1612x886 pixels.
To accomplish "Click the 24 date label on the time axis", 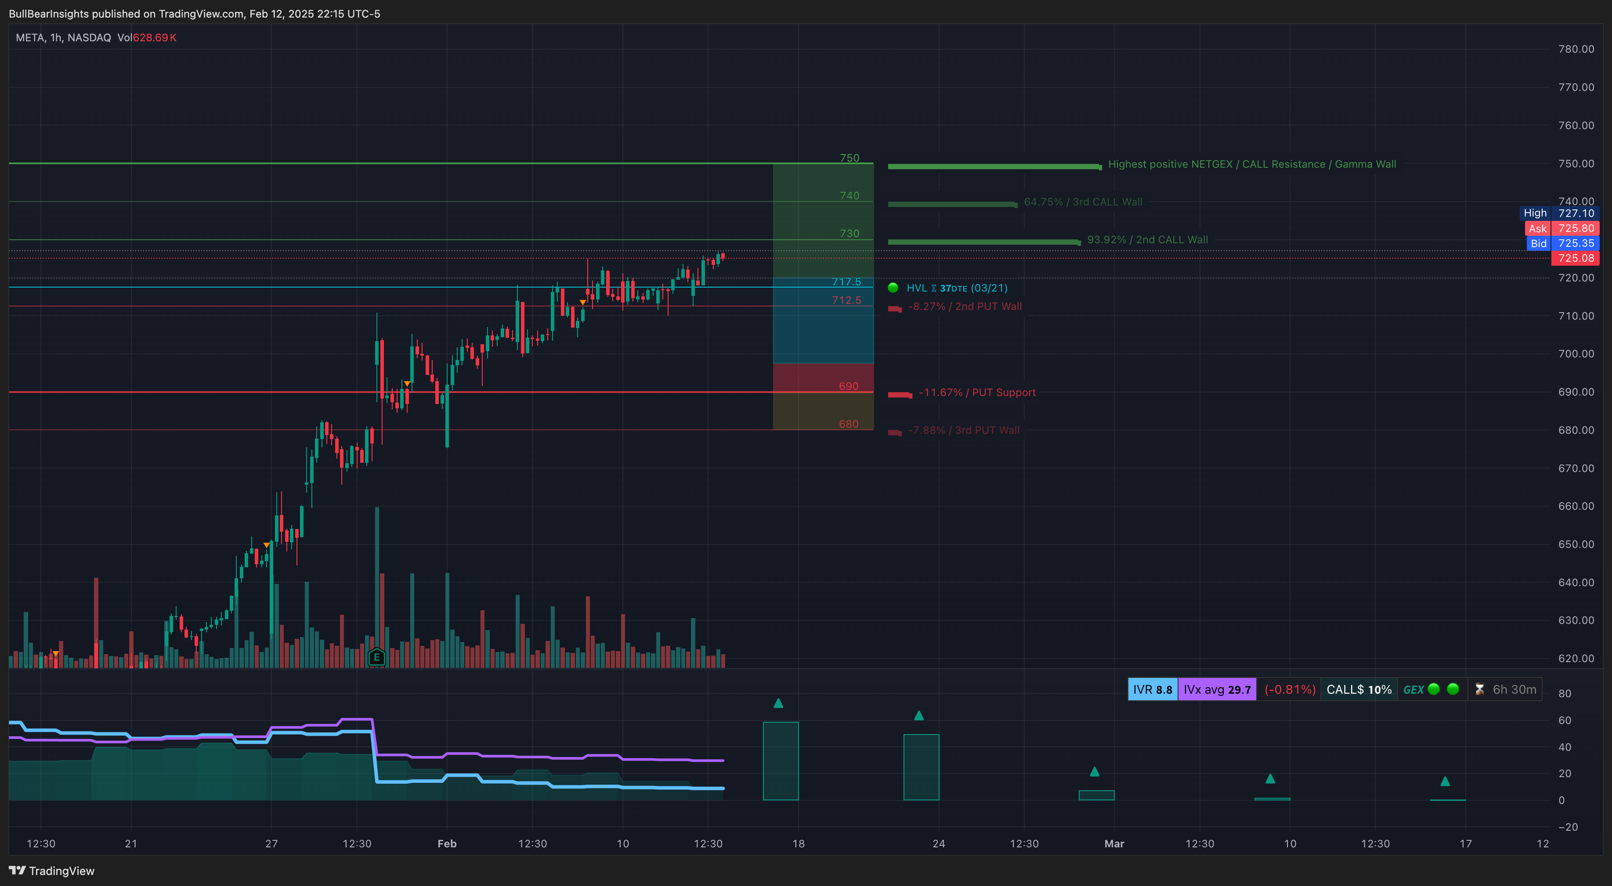I will (x=939, y=843).
